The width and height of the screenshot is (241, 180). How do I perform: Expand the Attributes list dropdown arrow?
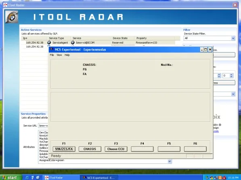170,161
